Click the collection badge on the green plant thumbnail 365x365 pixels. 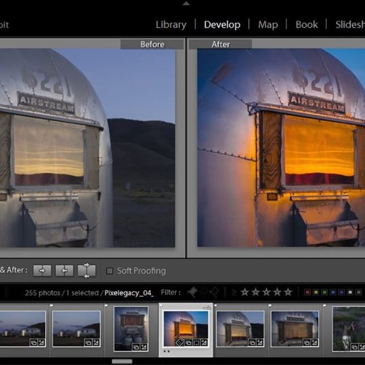point(355,347)
